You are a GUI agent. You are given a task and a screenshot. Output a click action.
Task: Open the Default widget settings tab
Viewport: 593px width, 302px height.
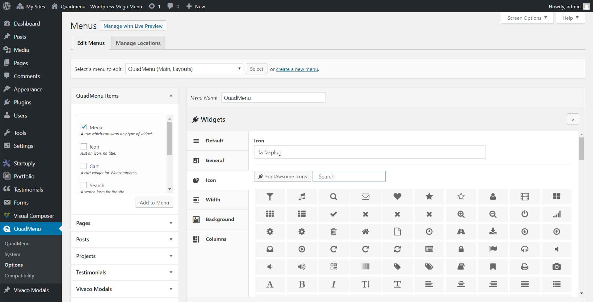pyautogui.click(x=217, y=141)
